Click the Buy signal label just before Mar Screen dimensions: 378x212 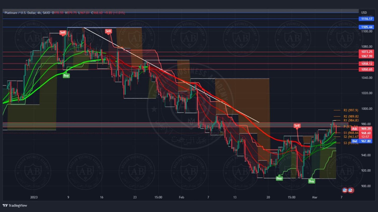tap(311, 181)
